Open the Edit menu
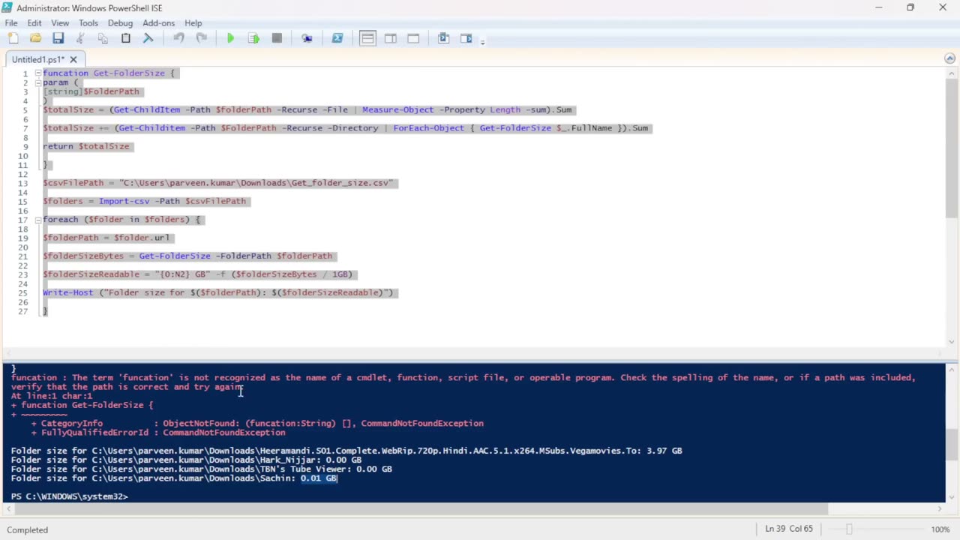The height and width of the screenshot is (540, 960). [34, 23]
